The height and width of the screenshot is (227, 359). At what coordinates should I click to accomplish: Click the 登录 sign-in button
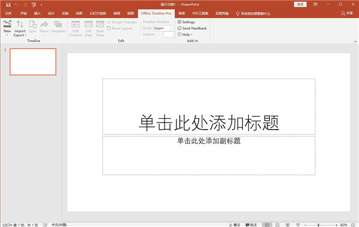point(300,5)
